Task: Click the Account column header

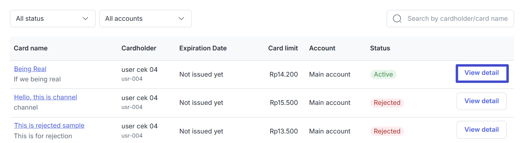Action: coord(322,48)
